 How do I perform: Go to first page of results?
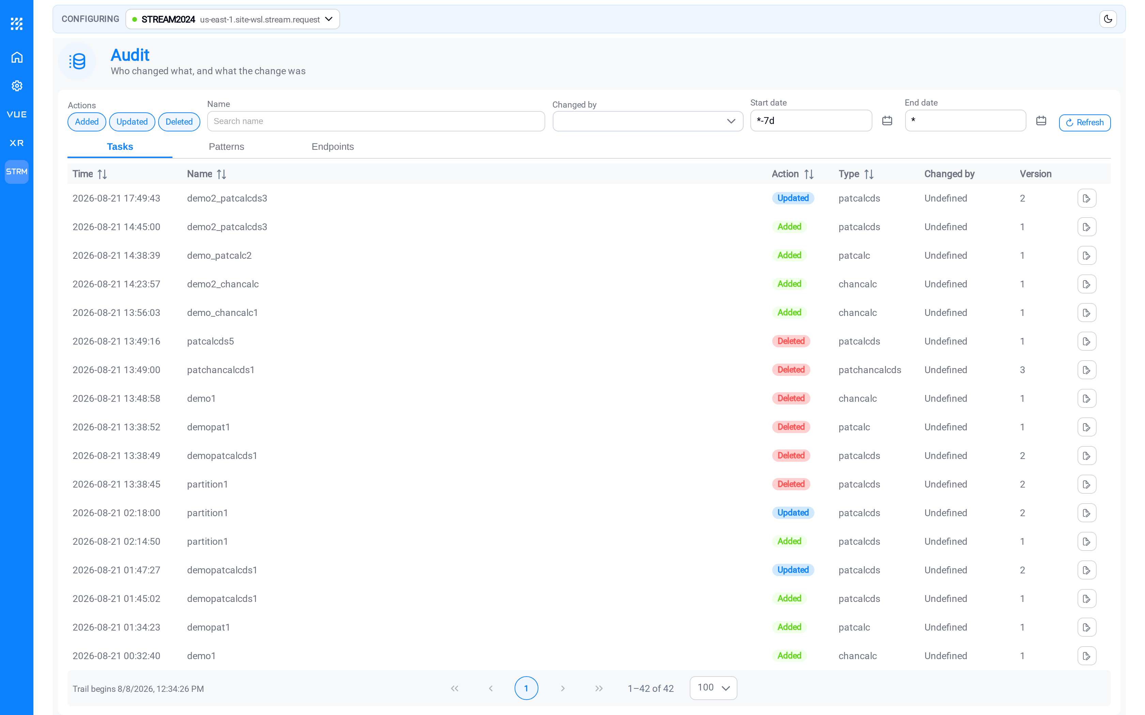pyautogui.click(x=454, y=688)
